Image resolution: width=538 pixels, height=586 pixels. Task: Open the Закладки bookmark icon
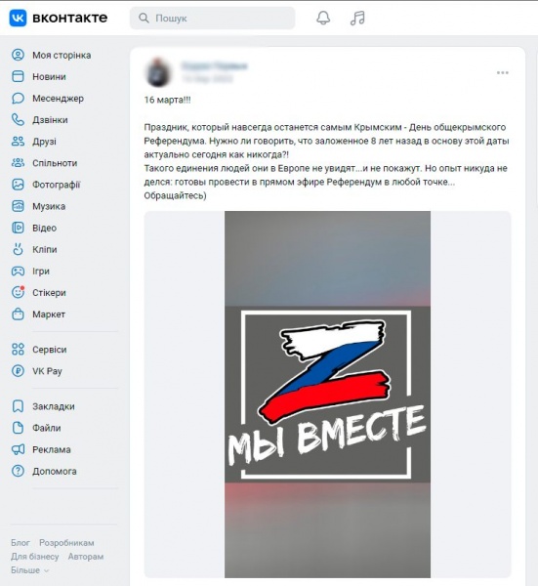click(x=18, y=406)
